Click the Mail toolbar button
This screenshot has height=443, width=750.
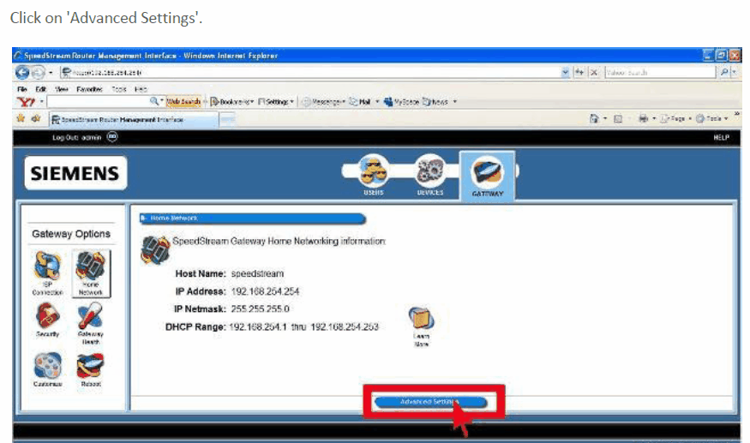pyautogui.click(x=360, y=102)
